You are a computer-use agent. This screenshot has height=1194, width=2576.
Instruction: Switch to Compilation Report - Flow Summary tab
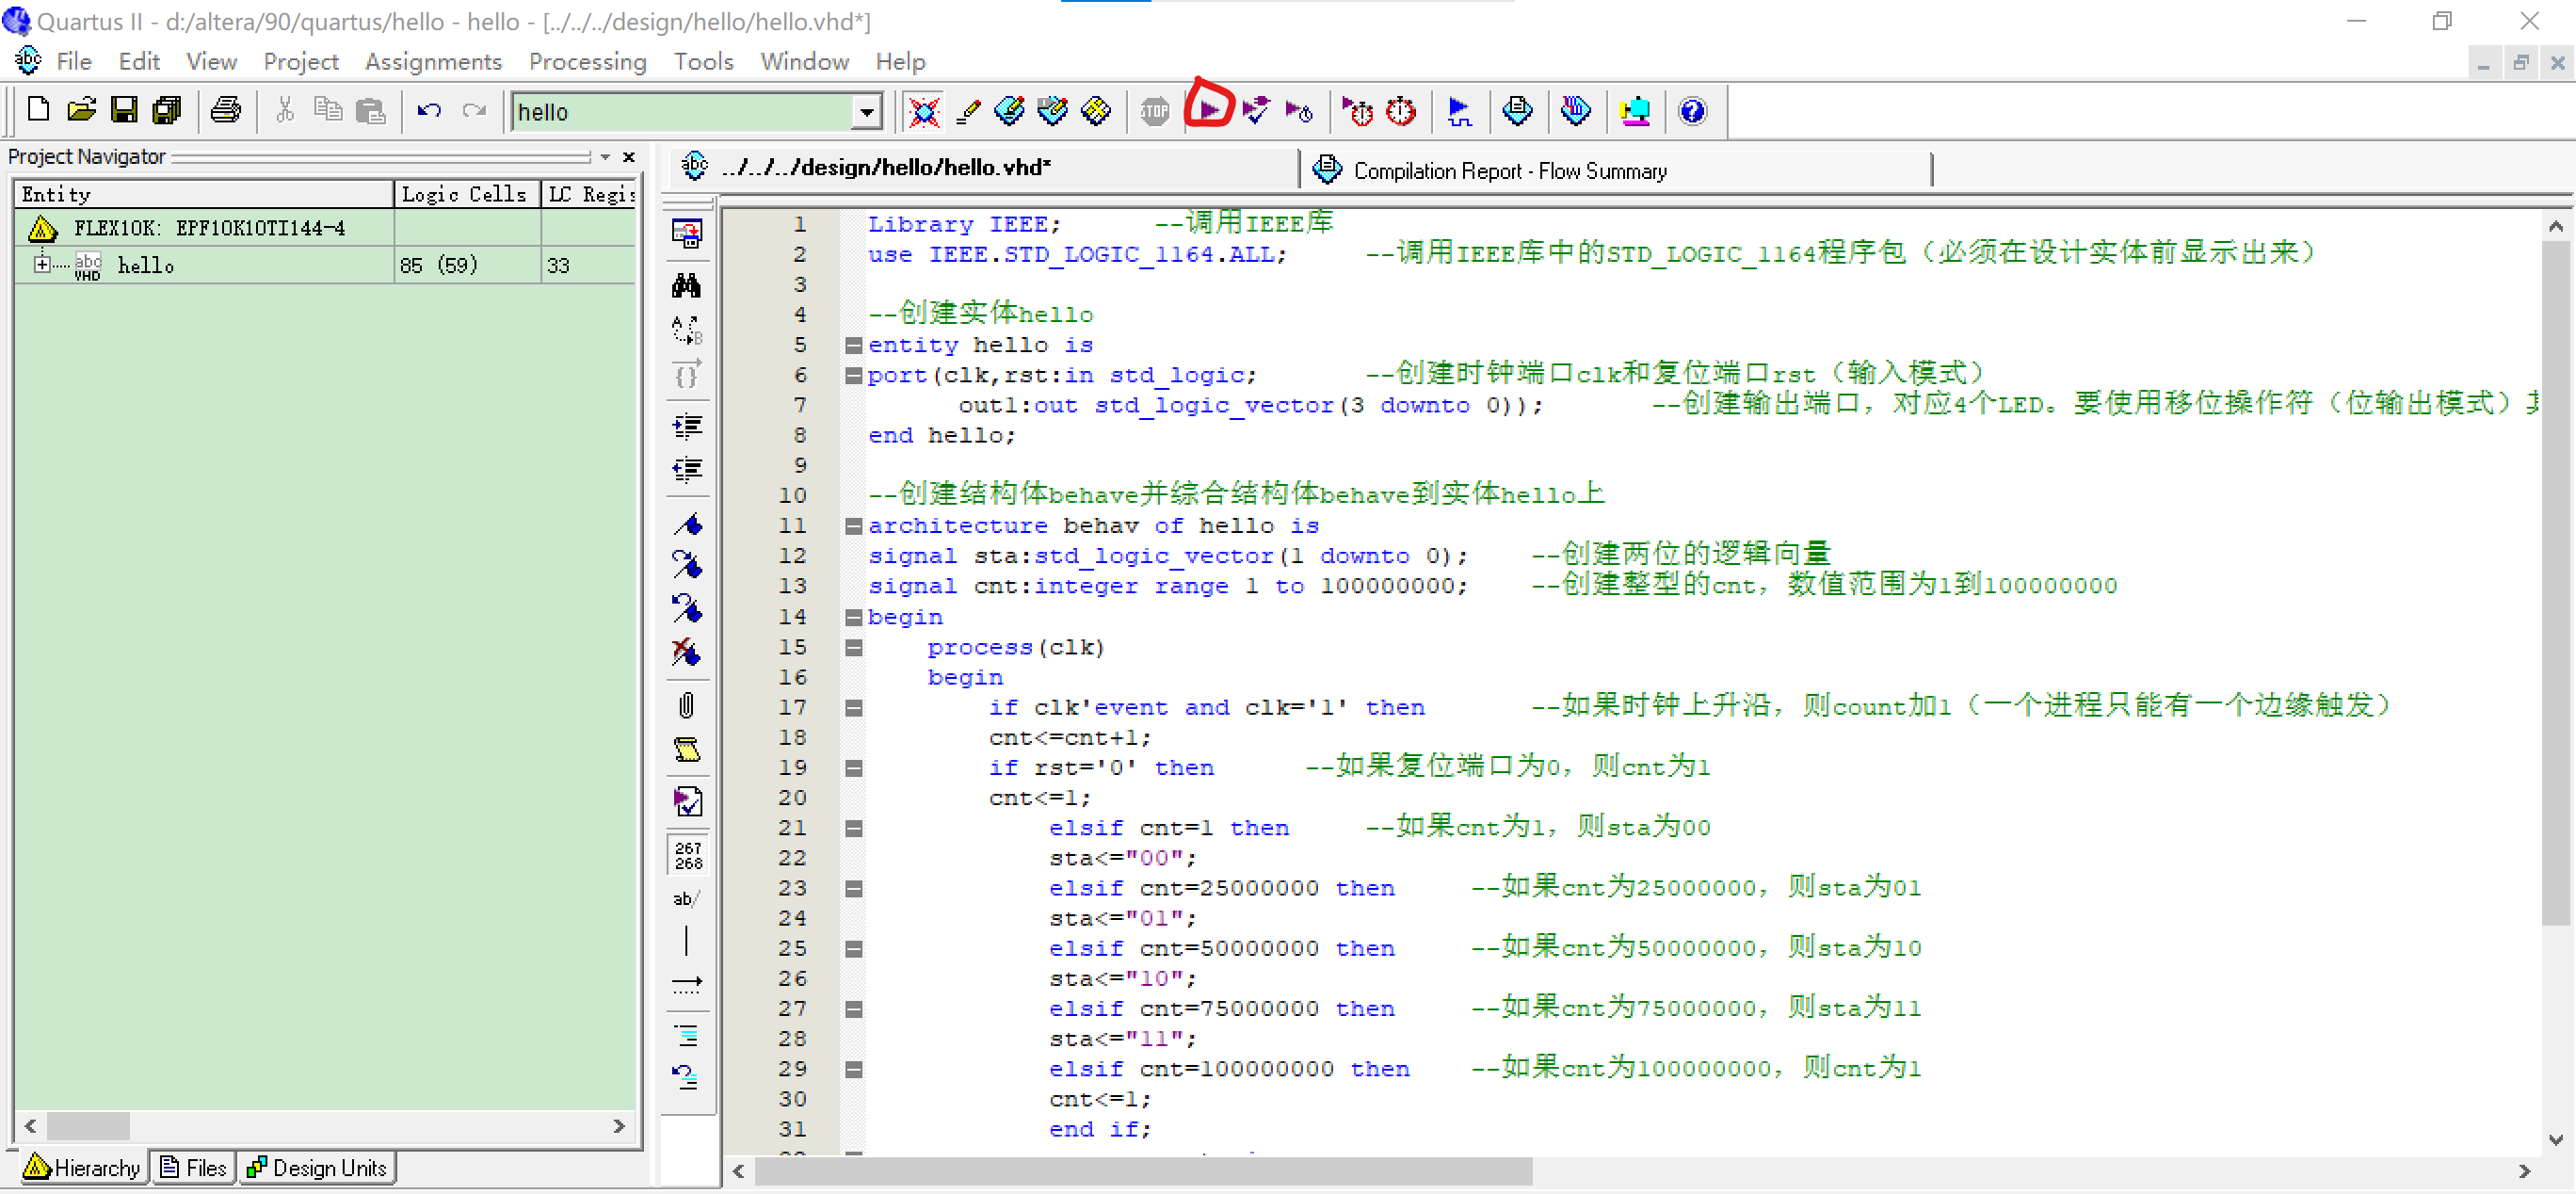click(x=1509, y=171)
